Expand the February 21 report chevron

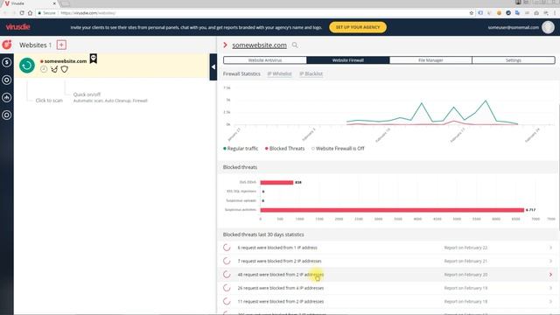coord(550,261)
